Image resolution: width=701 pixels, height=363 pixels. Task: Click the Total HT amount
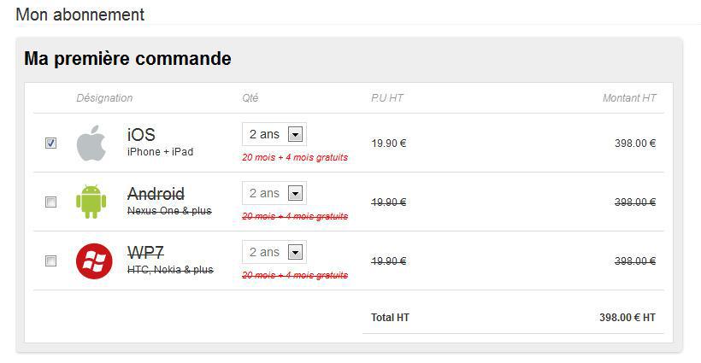(x=627, y=318)
